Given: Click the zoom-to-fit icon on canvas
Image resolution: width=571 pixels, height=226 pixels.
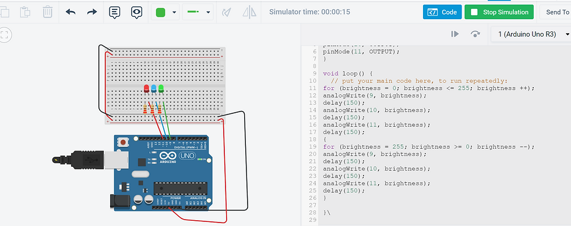Looking at the screenshot, I should [5, 35].
